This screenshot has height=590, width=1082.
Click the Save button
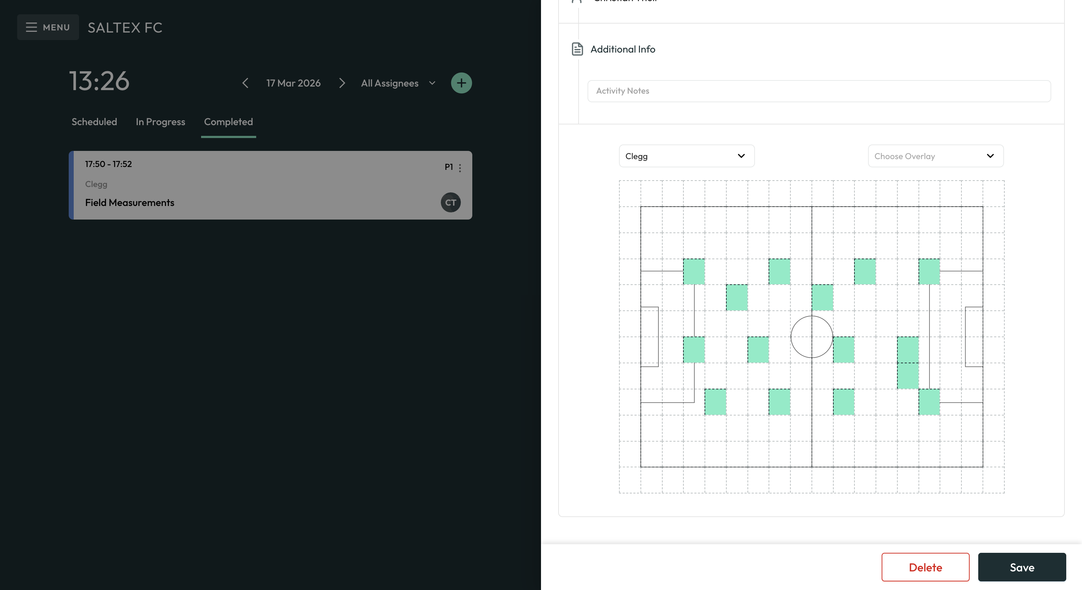(x=1022, y=567)
